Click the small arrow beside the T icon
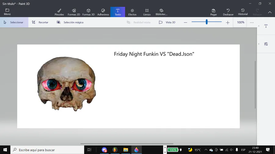 [x=259, y=26]
